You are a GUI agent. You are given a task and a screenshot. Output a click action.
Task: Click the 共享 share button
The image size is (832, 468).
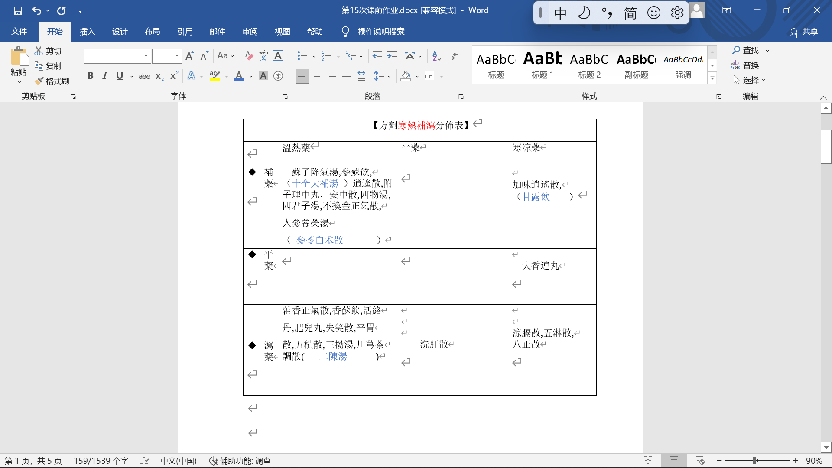(x=804, y=32)
